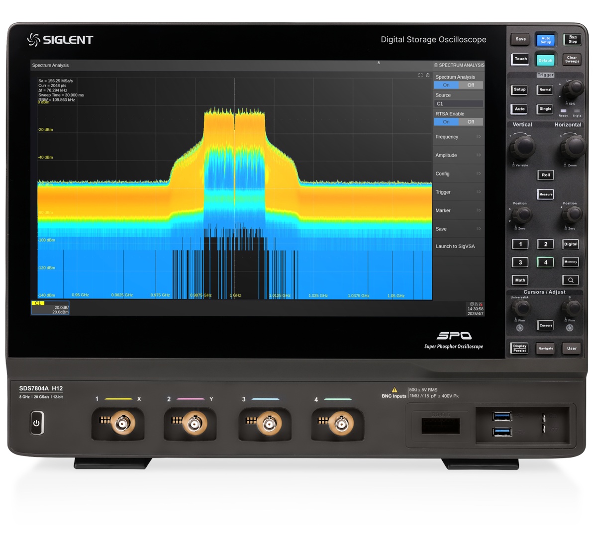Tap the Cursors button
597x547 pixels.
tap(546, 325)
